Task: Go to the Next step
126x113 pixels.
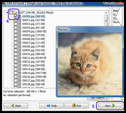Action: (110, 106)
